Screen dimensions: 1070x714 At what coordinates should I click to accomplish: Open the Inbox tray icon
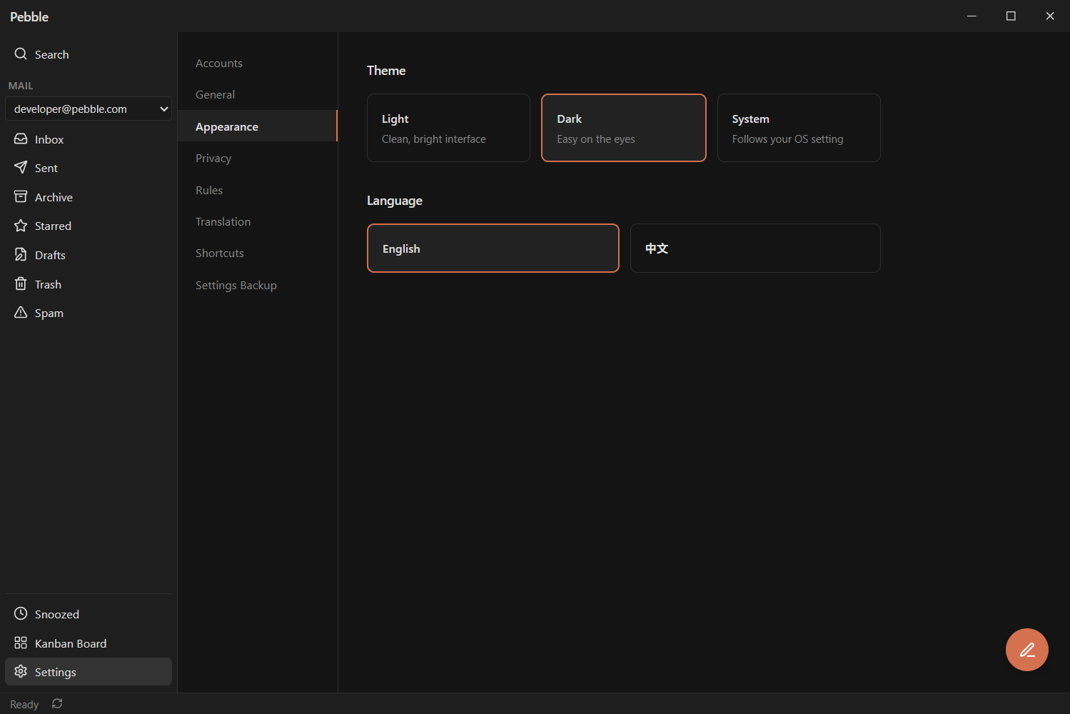(21, 139)
